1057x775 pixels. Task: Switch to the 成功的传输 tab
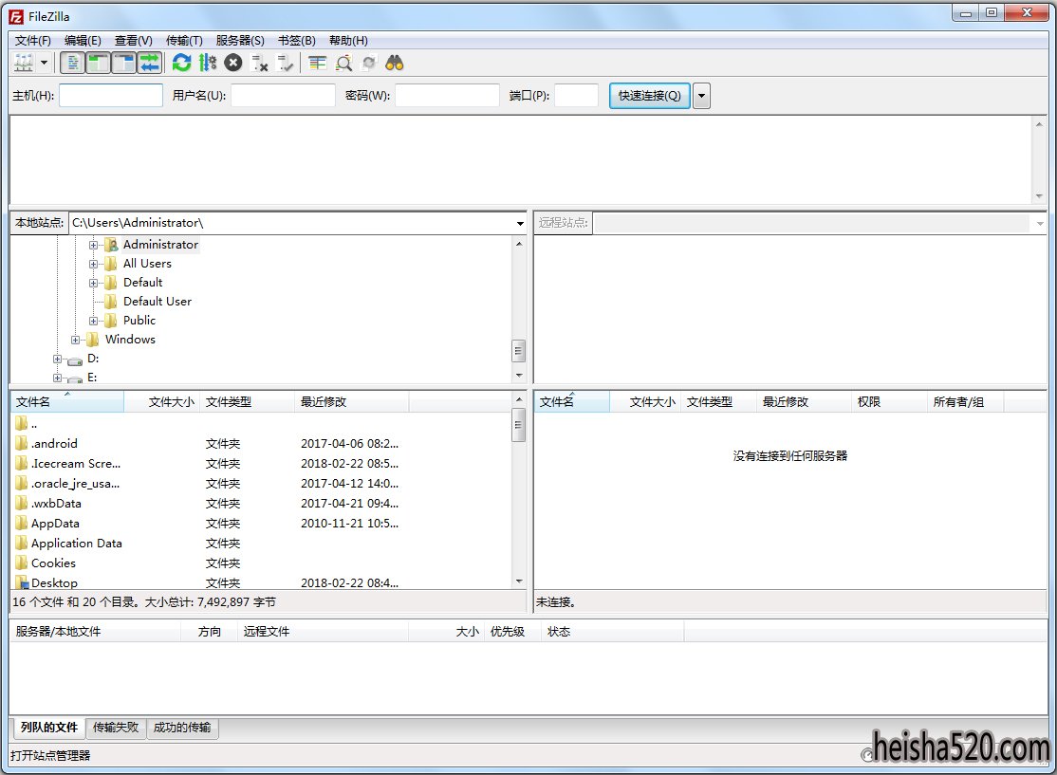(x=182, y=728)
